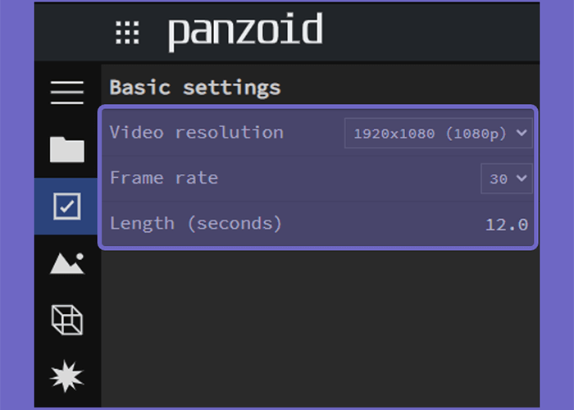
Task: Click the panzoid logo text
Action: (x=245, y=31)
